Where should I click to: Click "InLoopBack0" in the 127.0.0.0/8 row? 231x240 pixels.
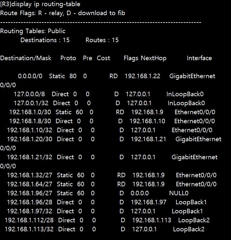185,94
